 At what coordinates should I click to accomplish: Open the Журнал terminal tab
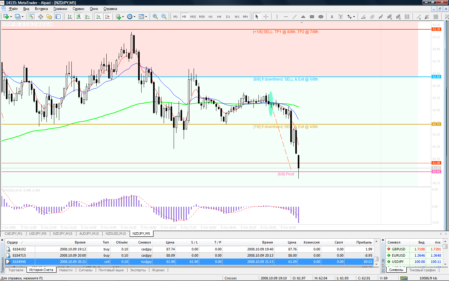(x=158, y=270)
